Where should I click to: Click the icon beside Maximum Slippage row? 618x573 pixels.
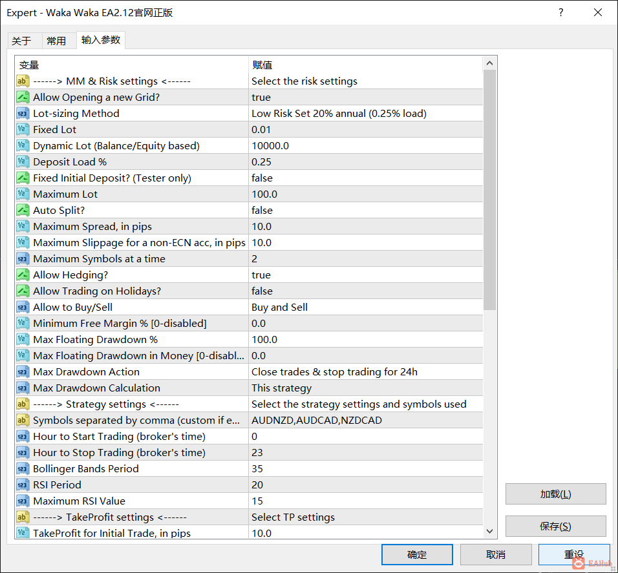pos(23,243)
